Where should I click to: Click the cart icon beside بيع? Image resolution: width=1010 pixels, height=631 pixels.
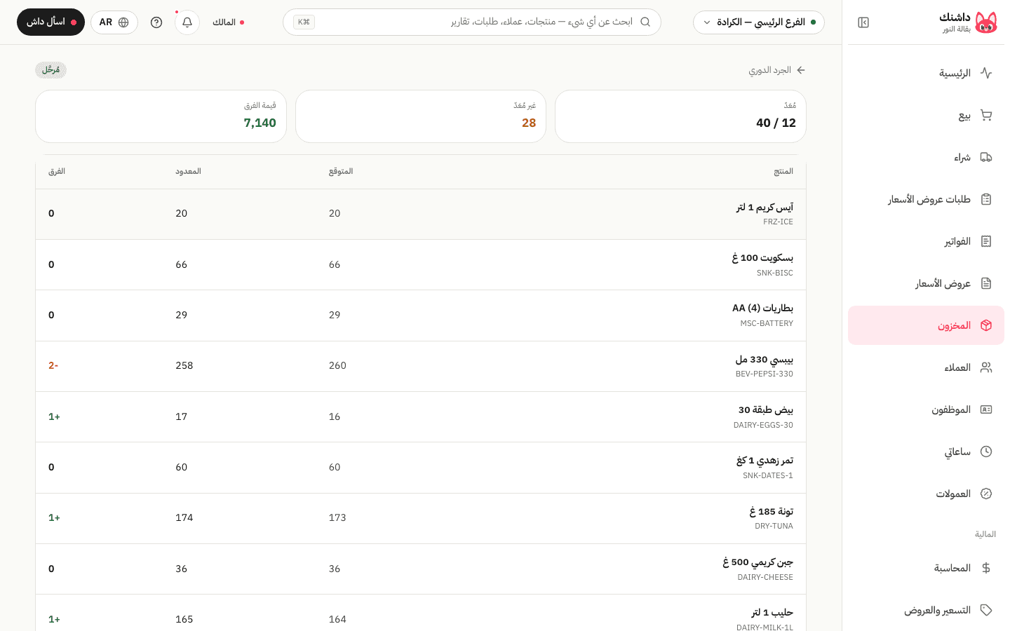pos(986,115)
